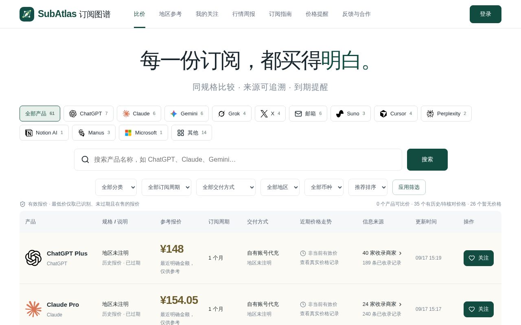Open 24 家收录商家 link
This screenshot has width=521, height=325.
tap(382, 304)
